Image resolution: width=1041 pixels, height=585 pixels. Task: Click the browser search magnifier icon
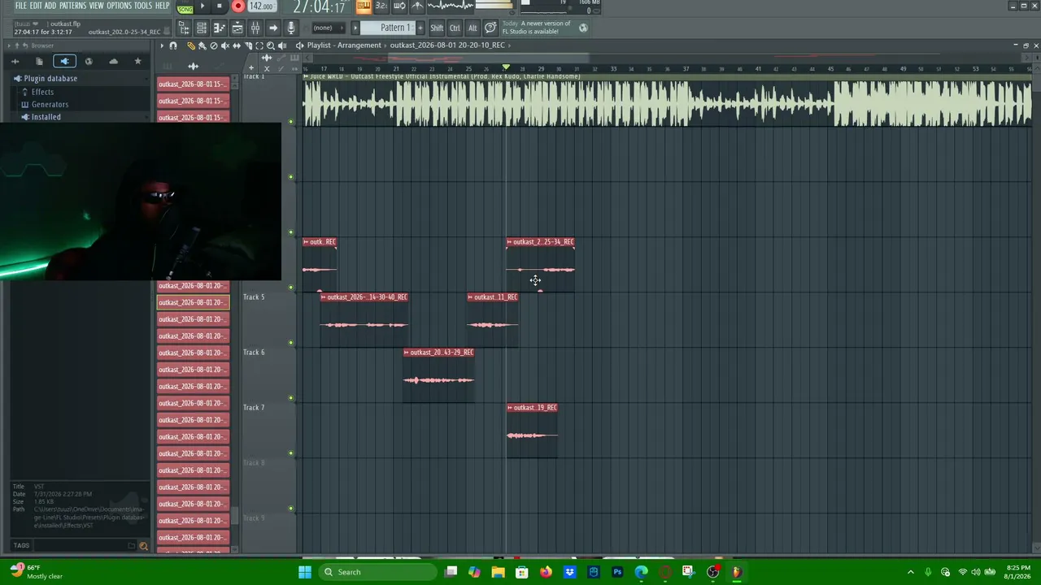pyautogui.click(x=144, y=546)
